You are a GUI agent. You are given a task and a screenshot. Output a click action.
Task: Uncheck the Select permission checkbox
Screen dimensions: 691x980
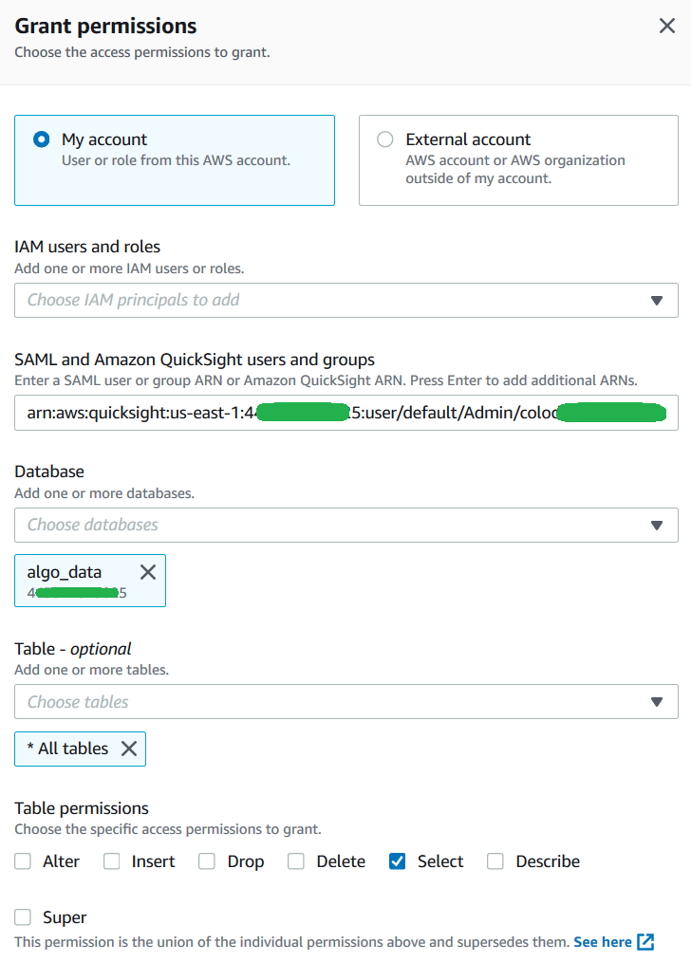click(397, 861)
